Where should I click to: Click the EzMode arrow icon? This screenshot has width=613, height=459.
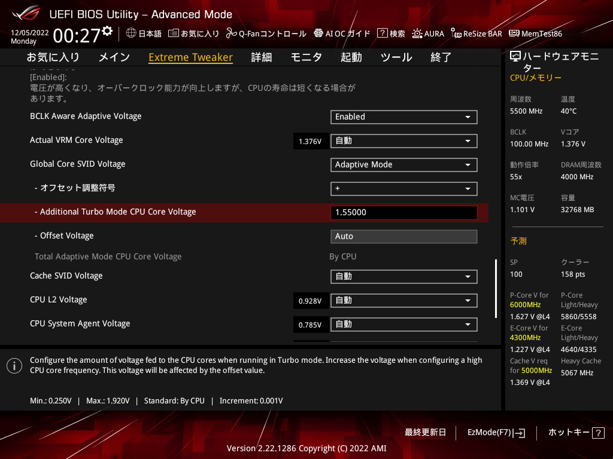pos(519,433)
